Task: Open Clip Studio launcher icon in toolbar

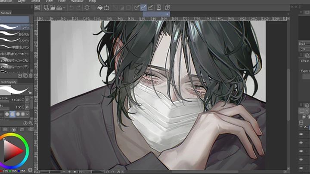Action: (37, 8)
